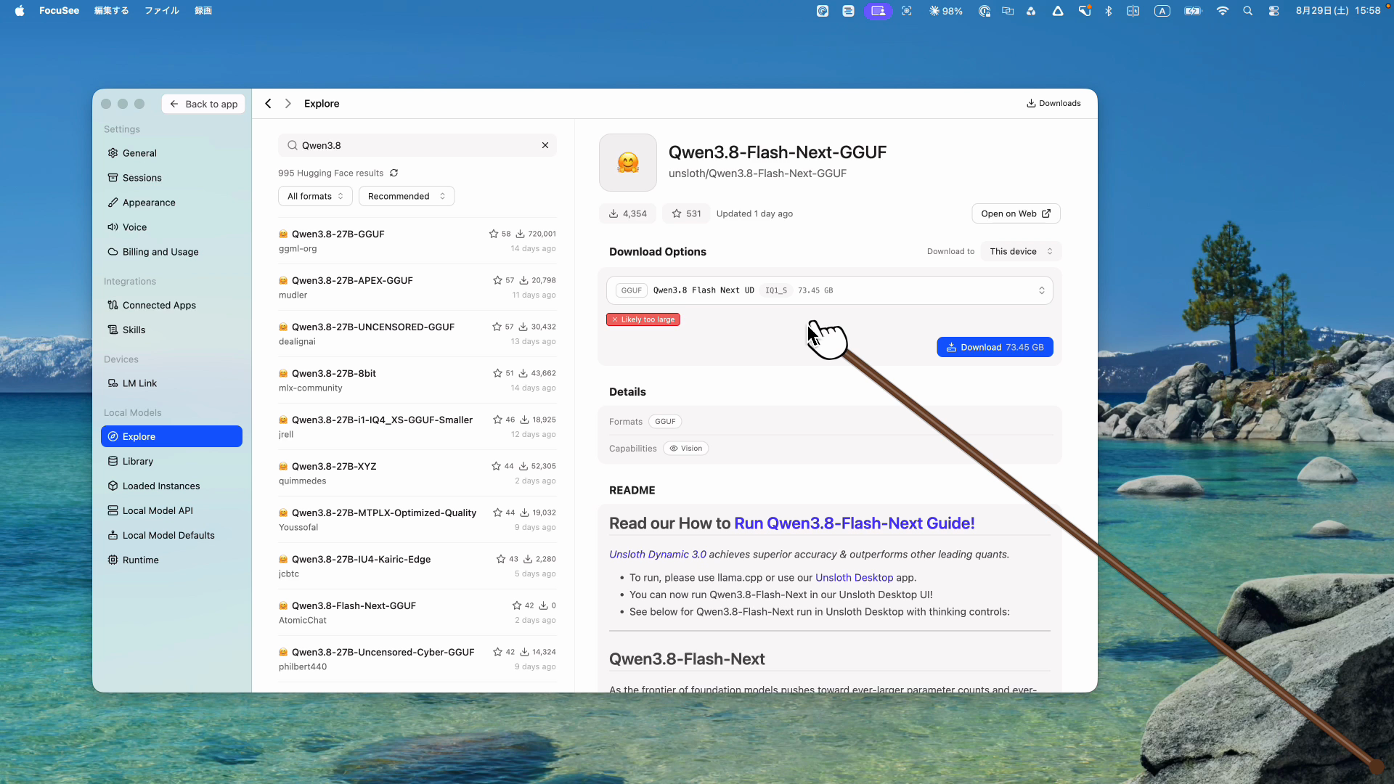Open Control Center in menu bar

coord(1273,11)
